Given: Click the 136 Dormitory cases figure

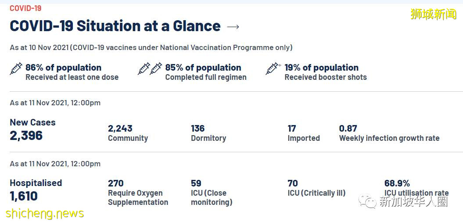Looking at the screenshot, I should [198, 129].
